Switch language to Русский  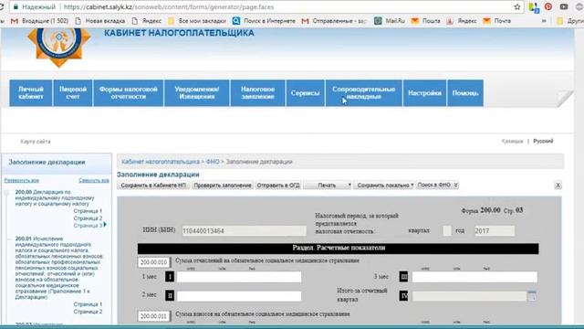point(543,141)
